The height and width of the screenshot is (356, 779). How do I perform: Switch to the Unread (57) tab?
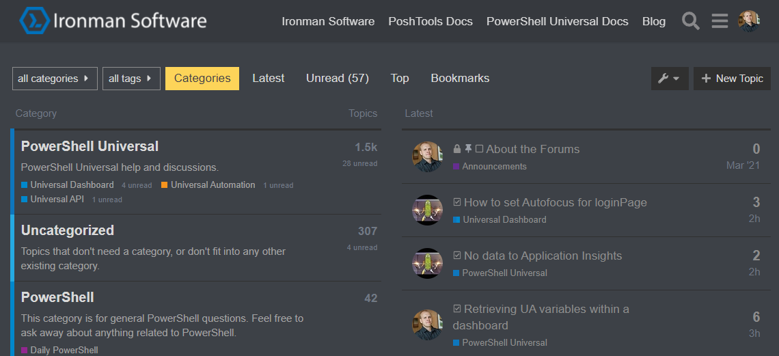338,79
